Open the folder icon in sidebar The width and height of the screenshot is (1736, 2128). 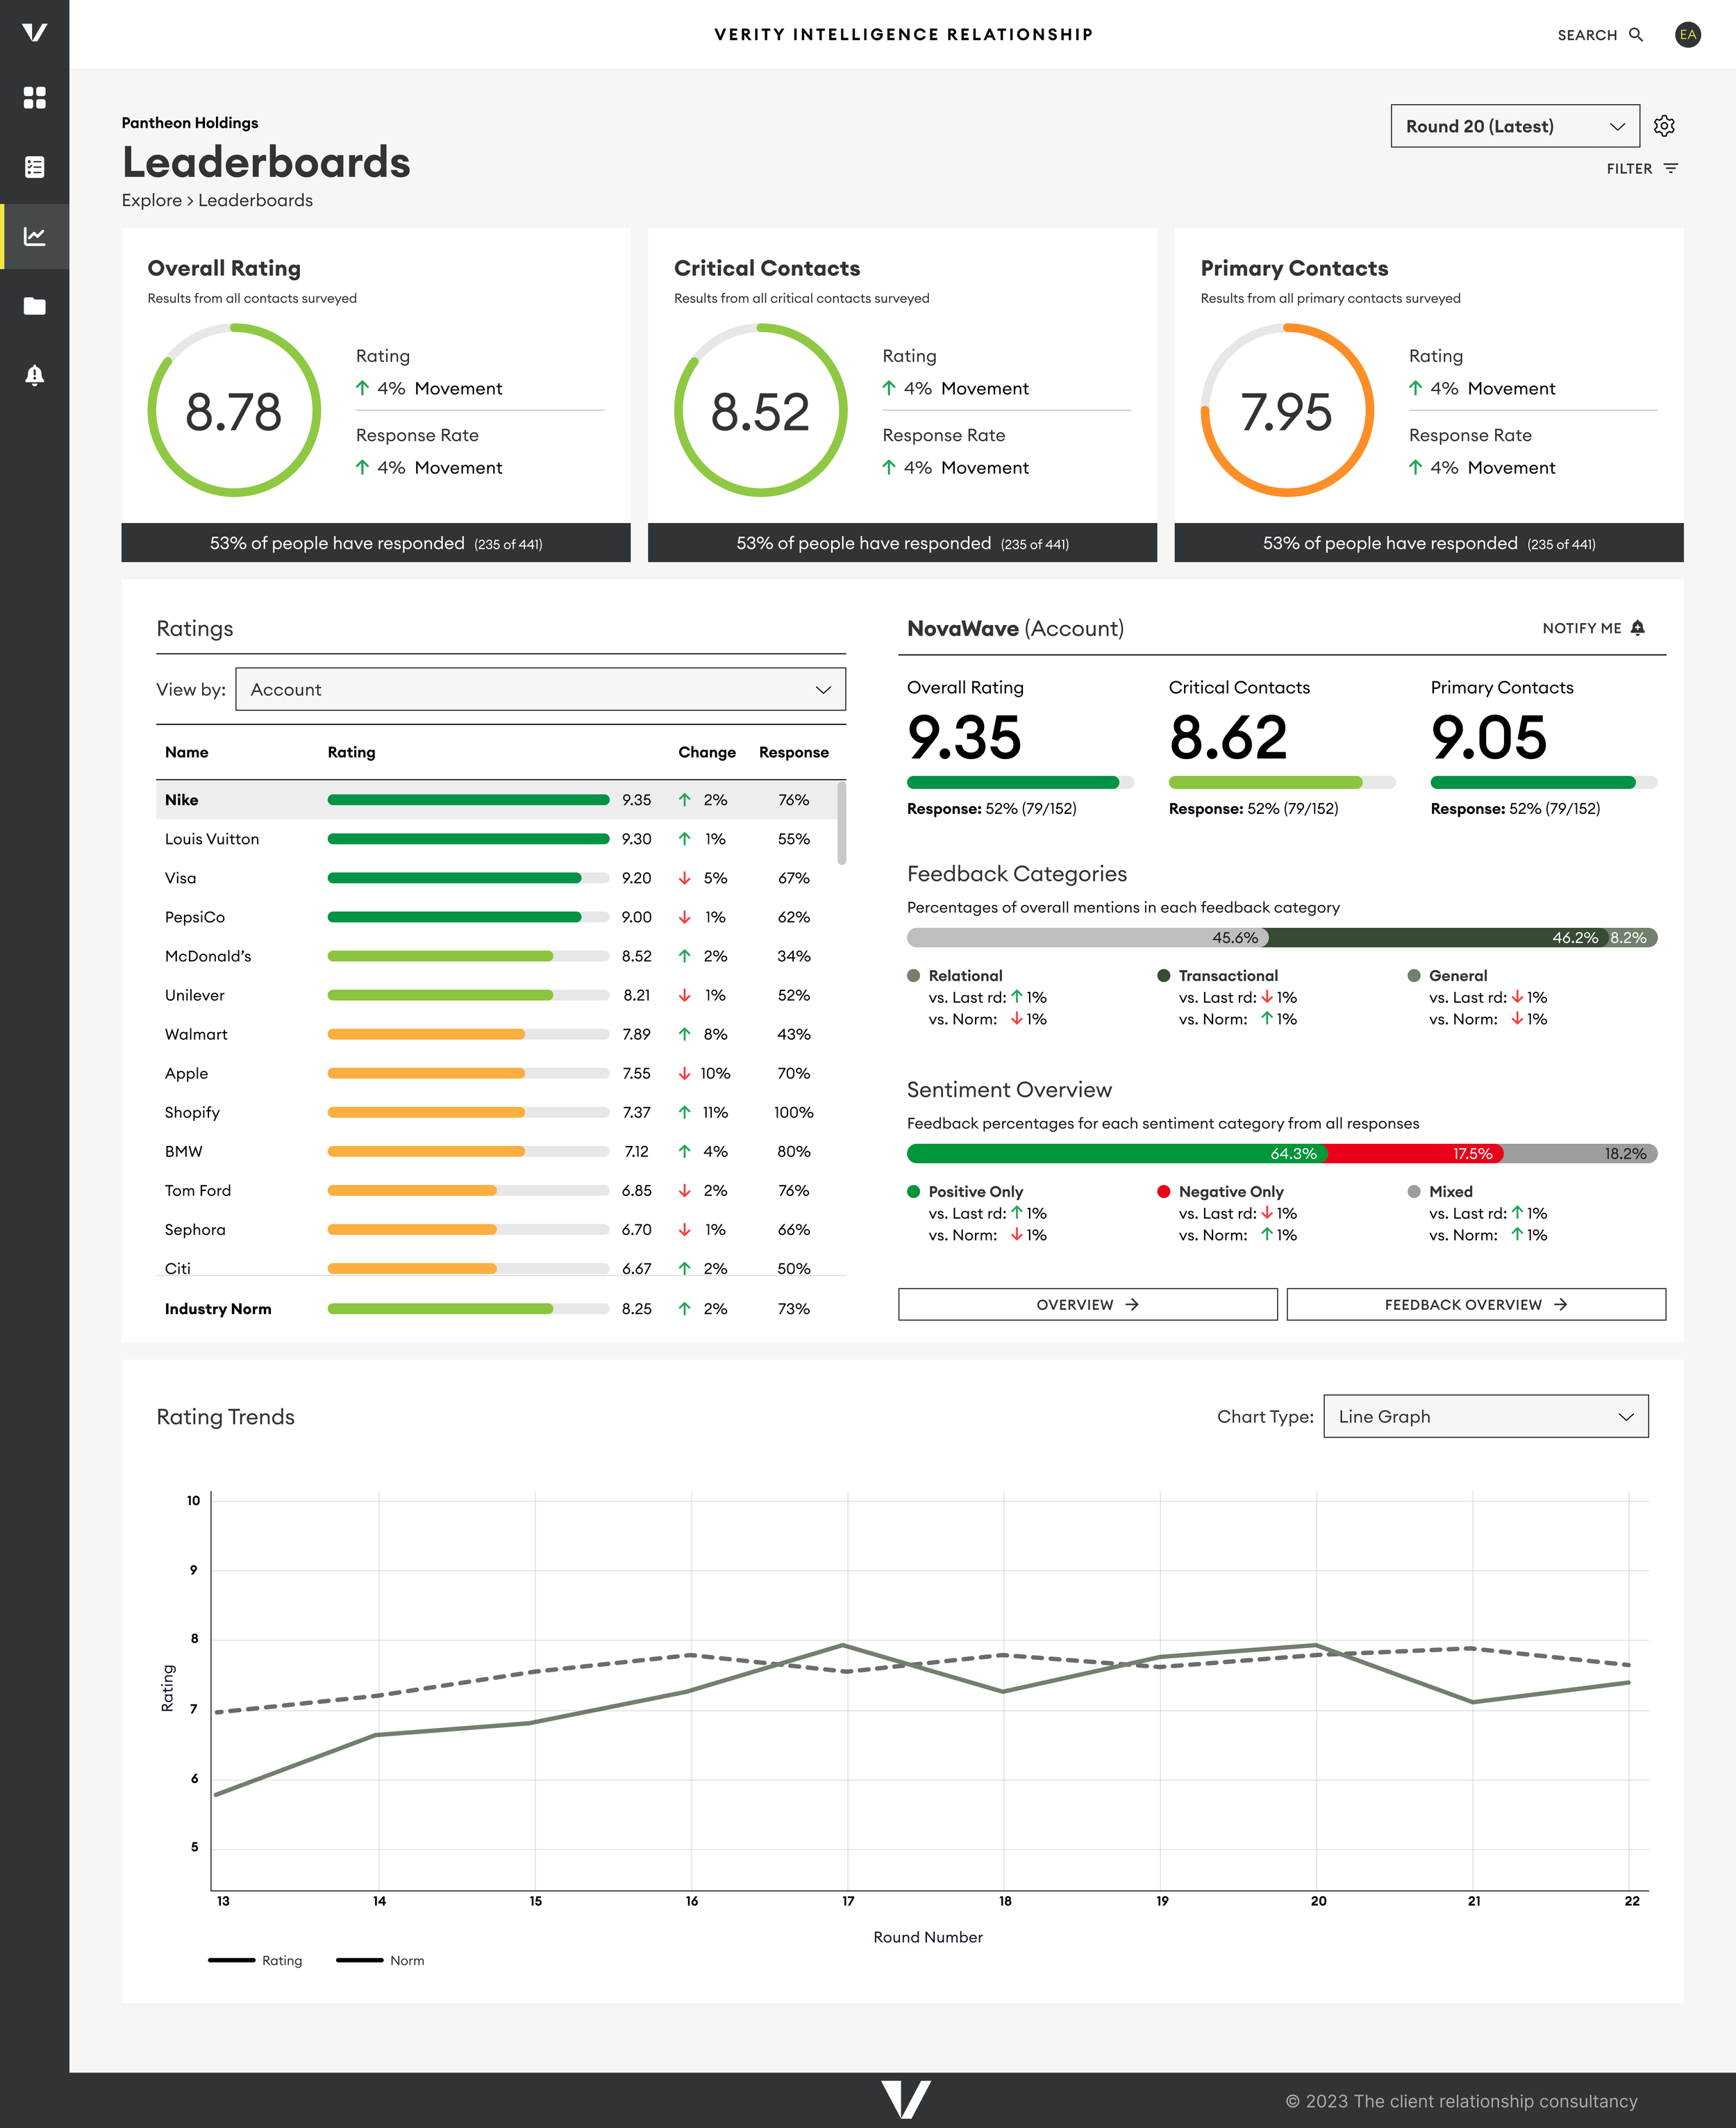click(34, 306)
